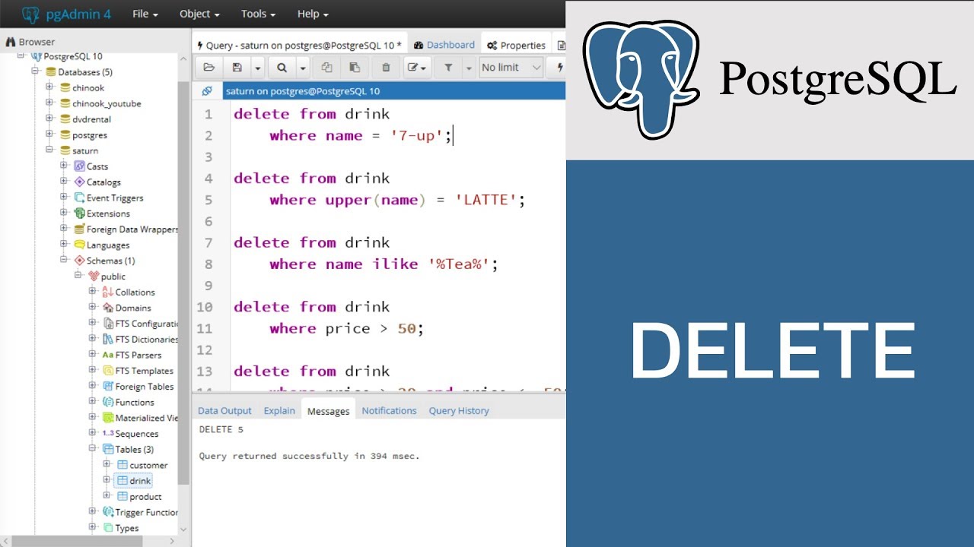Expand the customer table node

click(107, 464)
